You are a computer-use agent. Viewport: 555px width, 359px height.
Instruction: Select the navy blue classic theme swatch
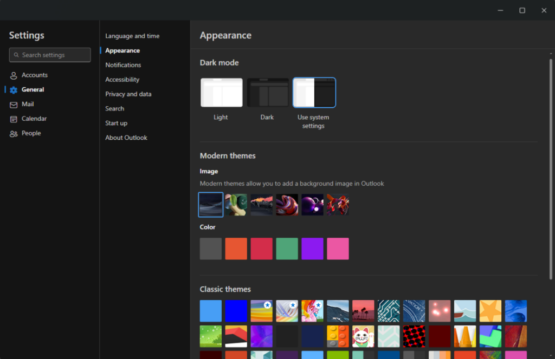tap(313, 336)
